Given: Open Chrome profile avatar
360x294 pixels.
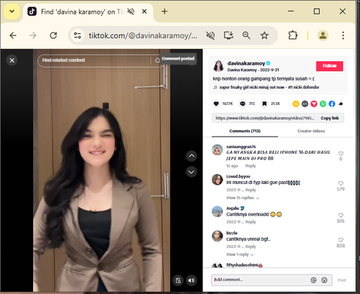Looking at the screenshot, I should point(323,35).
